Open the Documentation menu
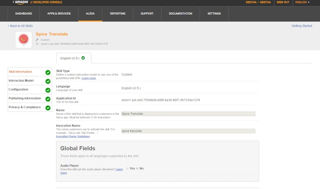The width and height of the screenshot is (320, 189). pos(181,14)
